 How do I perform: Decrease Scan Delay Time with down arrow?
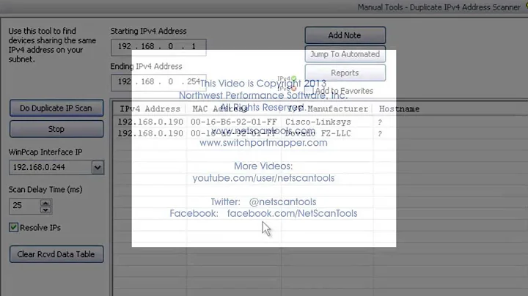pyautogui.click(x=45, y=210)
